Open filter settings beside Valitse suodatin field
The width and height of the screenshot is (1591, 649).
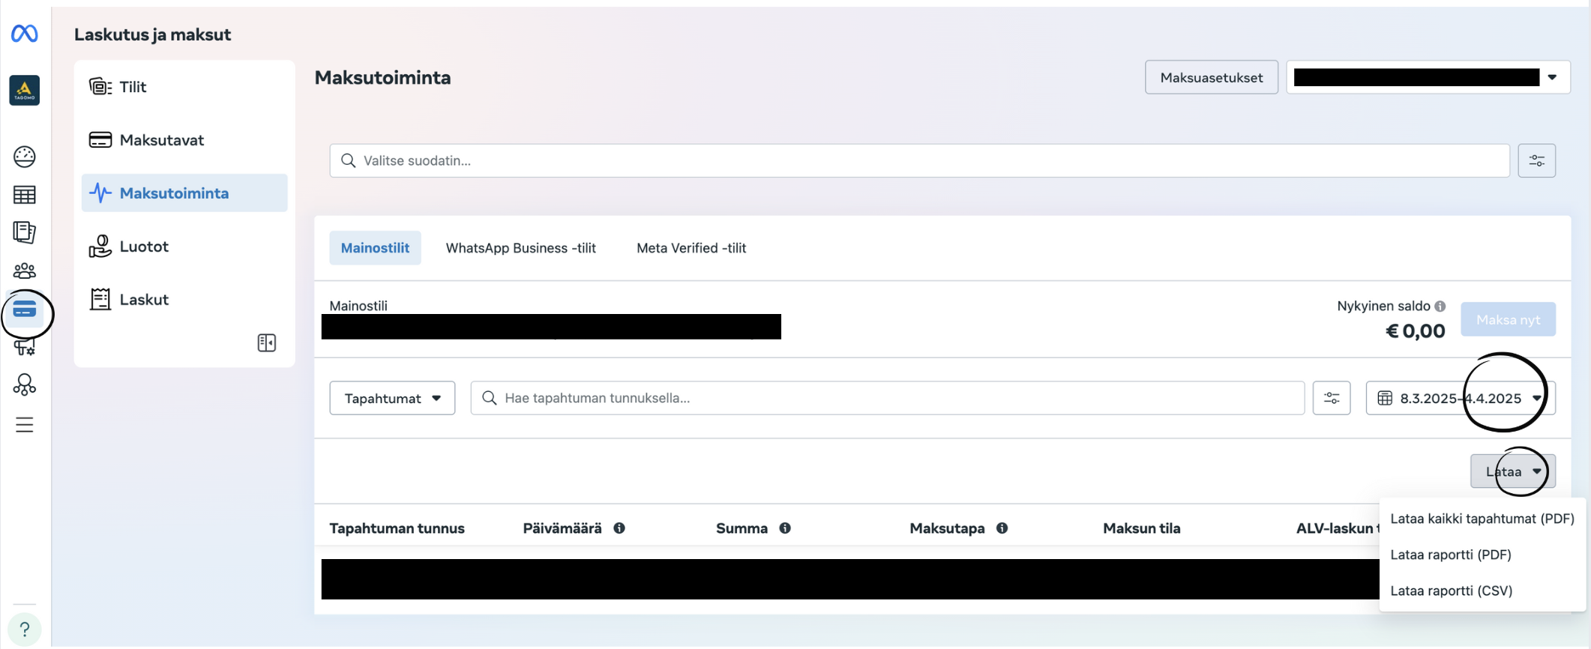pyautogui.click(x=1536, y=160)
